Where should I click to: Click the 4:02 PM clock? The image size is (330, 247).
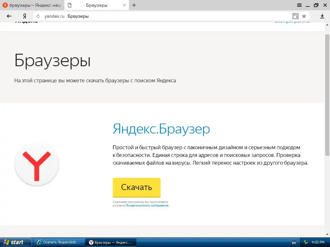pos(318,242)
